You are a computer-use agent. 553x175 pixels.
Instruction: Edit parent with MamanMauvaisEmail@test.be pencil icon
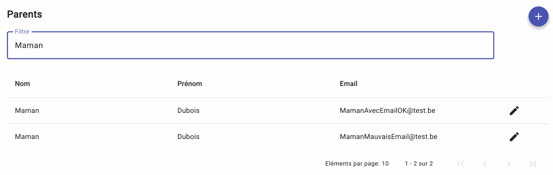(x=514, y=137)
